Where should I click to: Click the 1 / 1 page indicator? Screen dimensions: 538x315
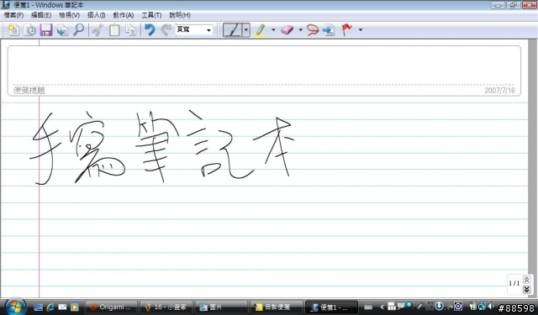[514, 283]
